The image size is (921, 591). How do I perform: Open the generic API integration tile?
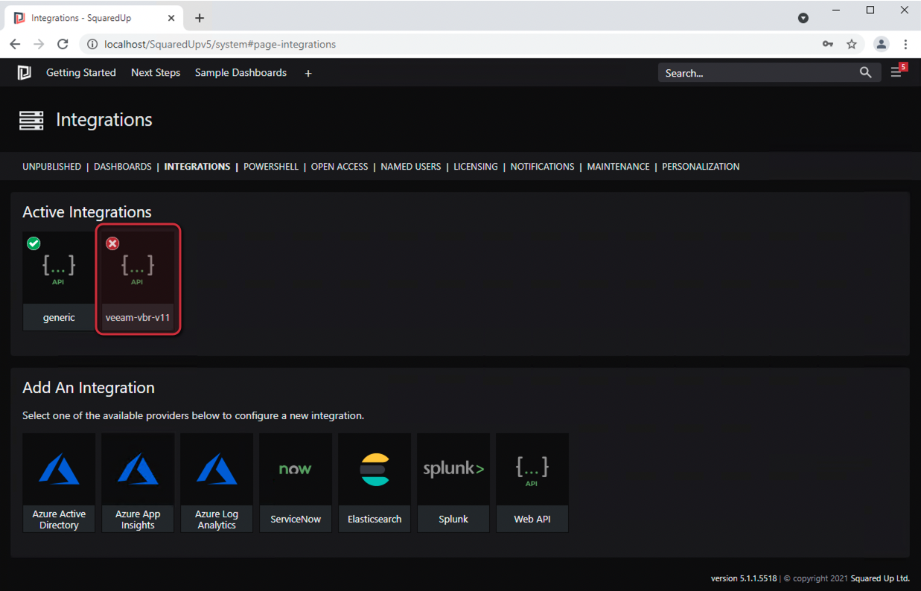59,281
